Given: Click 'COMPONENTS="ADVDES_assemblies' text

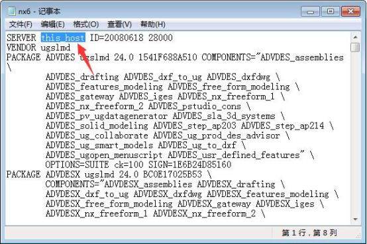Looking at the screenshot, I should coord(273,58).
